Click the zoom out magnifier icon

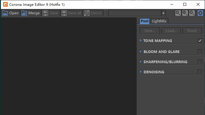tap(185, 13)
